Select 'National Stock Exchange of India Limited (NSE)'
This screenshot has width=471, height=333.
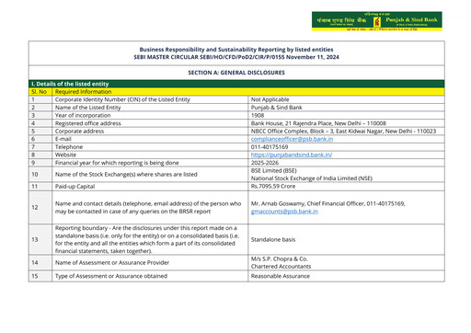tap(312, 178)
